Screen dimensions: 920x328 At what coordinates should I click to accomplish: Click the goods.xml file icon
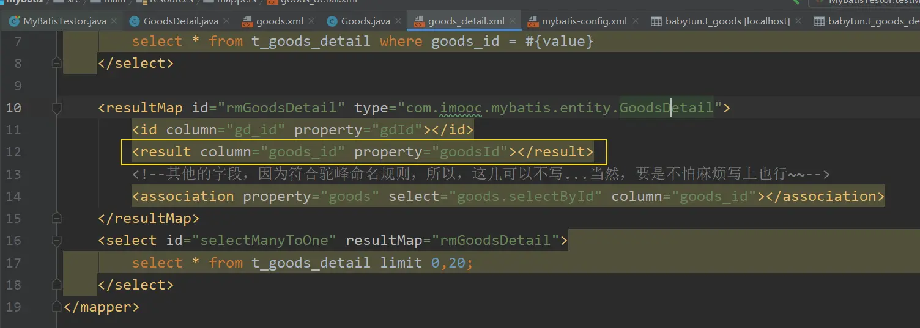247,21
